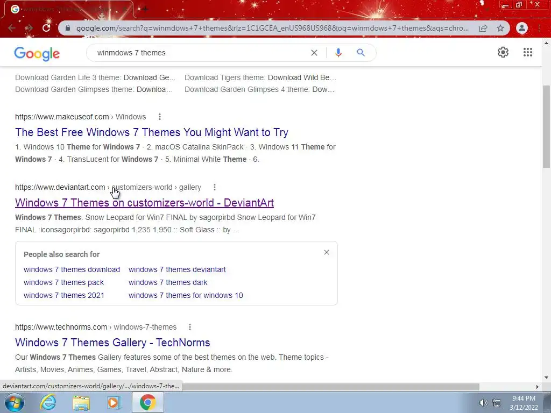Open the Chrome profile avatar

click(522, 28)
